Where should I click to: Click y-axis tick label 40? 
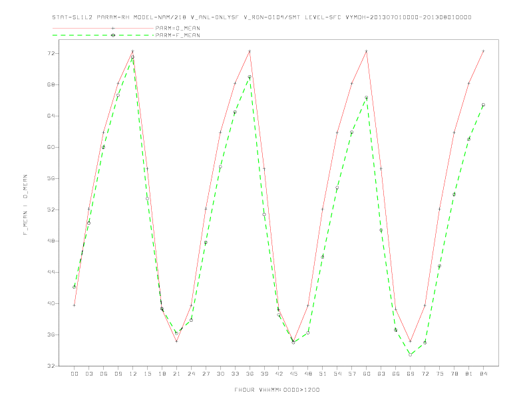coord(51,303)
